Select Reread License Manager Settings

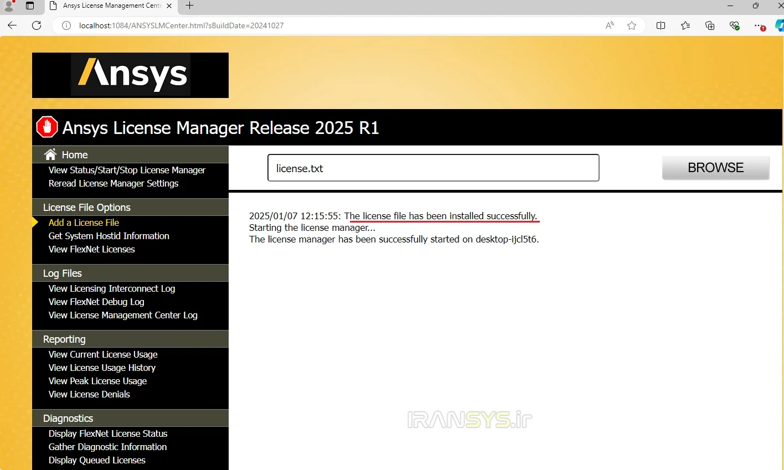tap(114, 183)
